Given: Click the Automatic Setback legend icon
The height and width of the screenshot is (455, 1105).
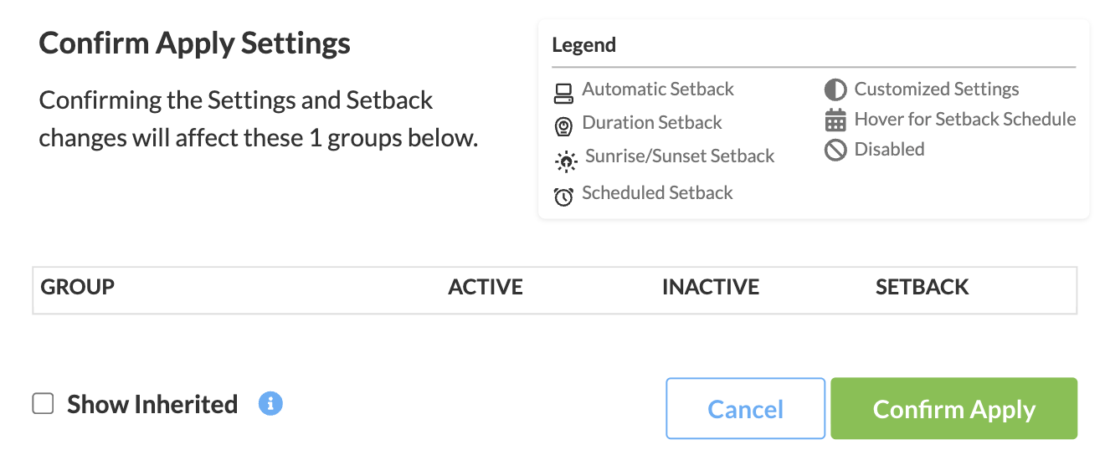Looking at the screenshot, I should pos(563,93).
